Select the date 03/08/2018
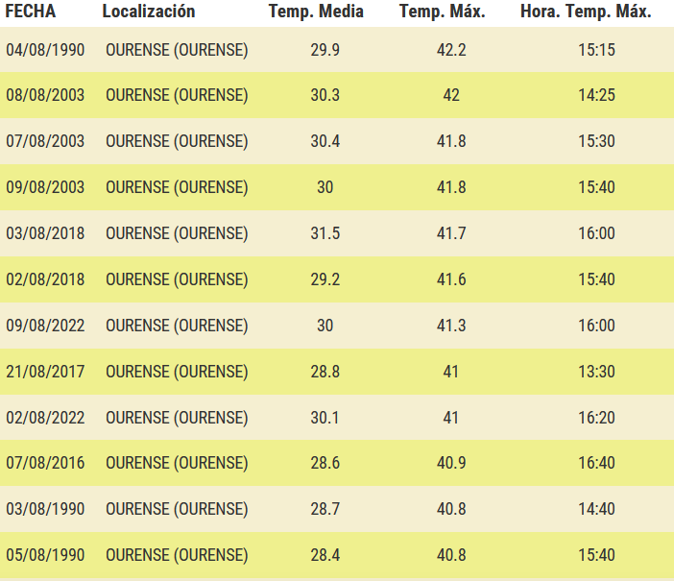The height and width of the screenshot is (581, 674). point(45,233)
